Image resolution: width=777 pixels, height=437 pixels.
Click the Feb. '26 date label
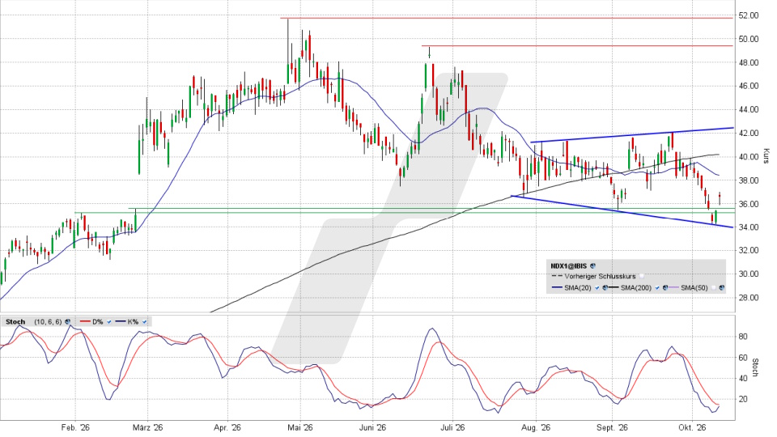(75, 427)
